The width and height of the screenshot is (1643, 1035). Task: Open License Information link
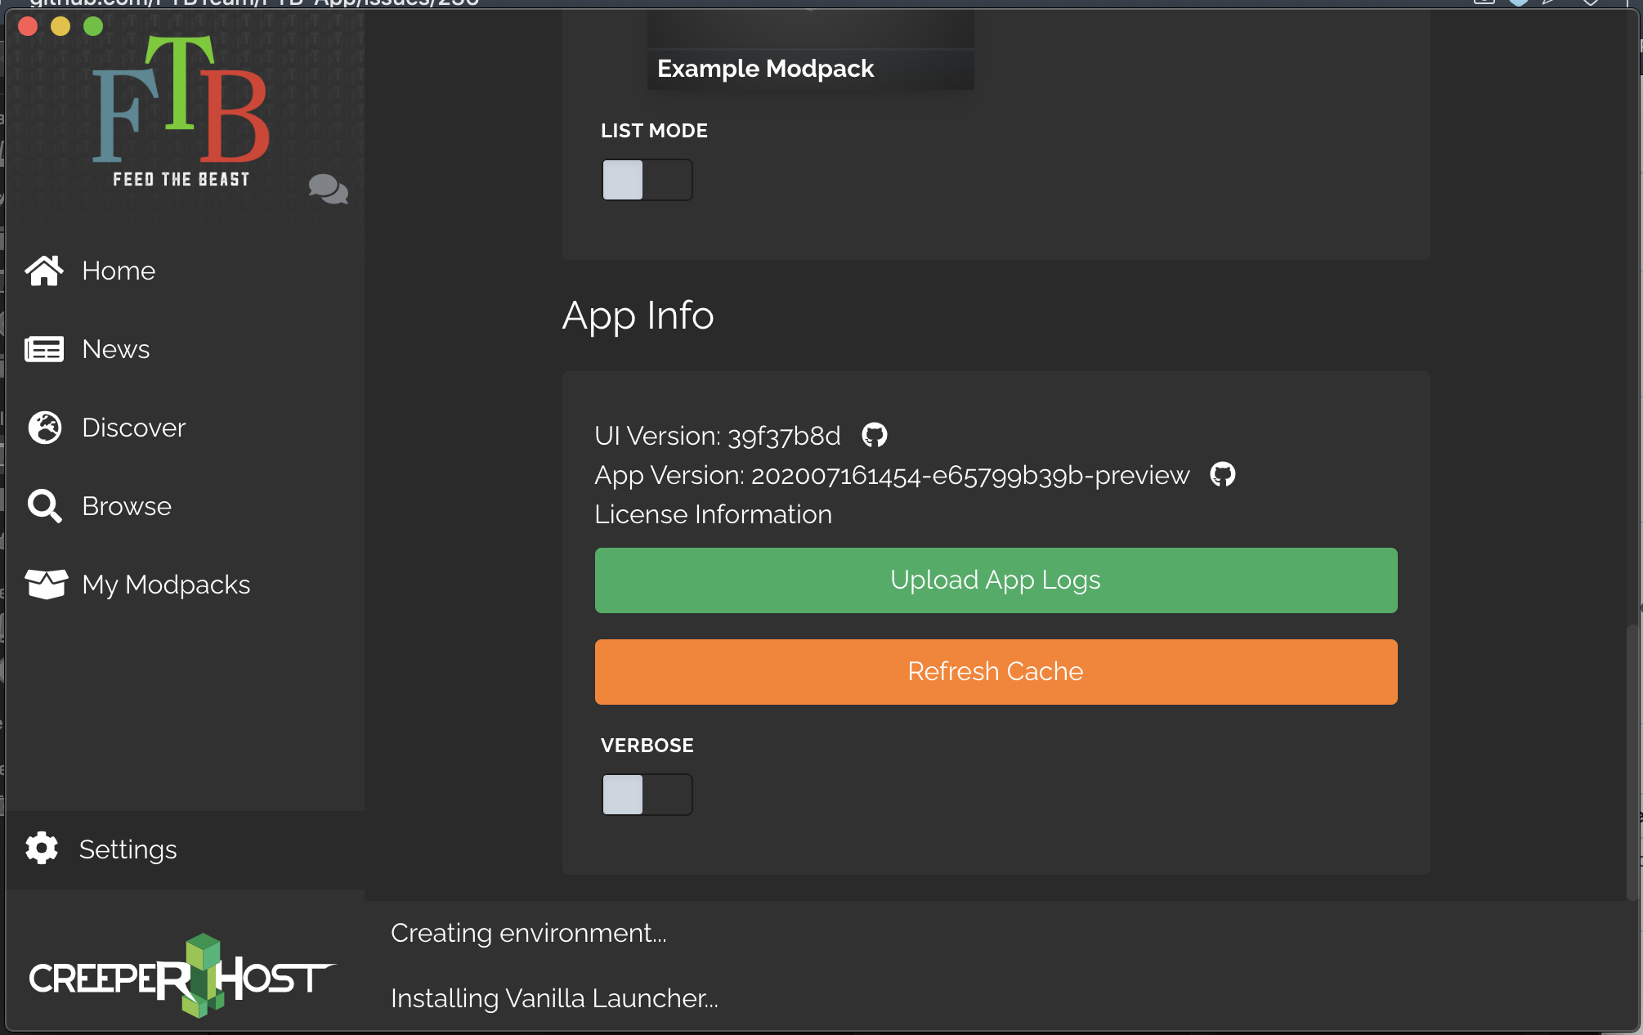713,514
